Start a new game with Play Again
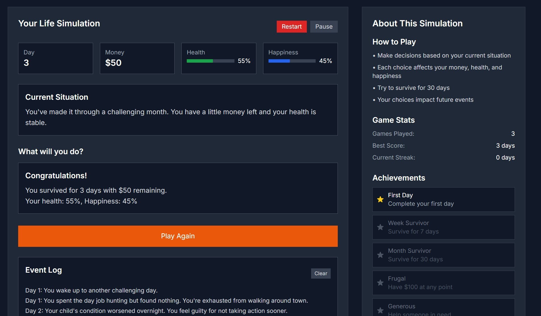541x316 pixels. (178, 236)
